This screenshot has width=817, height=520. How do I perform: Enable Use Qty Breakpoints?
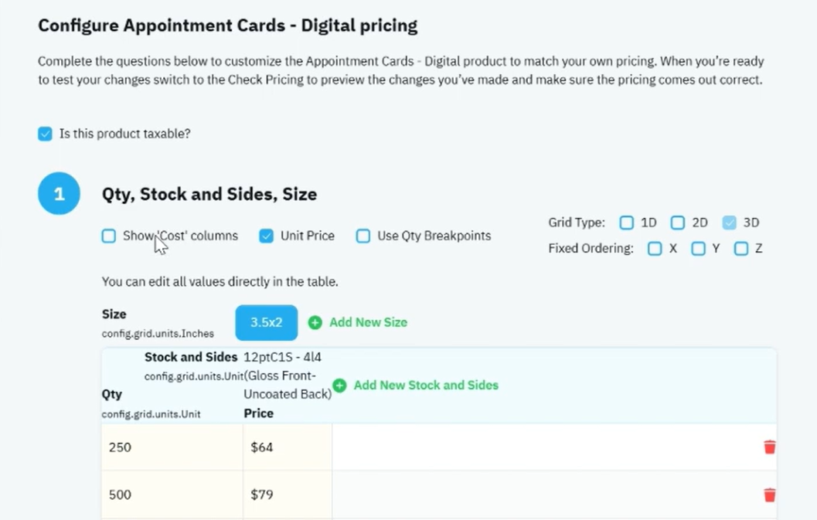[x=363, y=236]
